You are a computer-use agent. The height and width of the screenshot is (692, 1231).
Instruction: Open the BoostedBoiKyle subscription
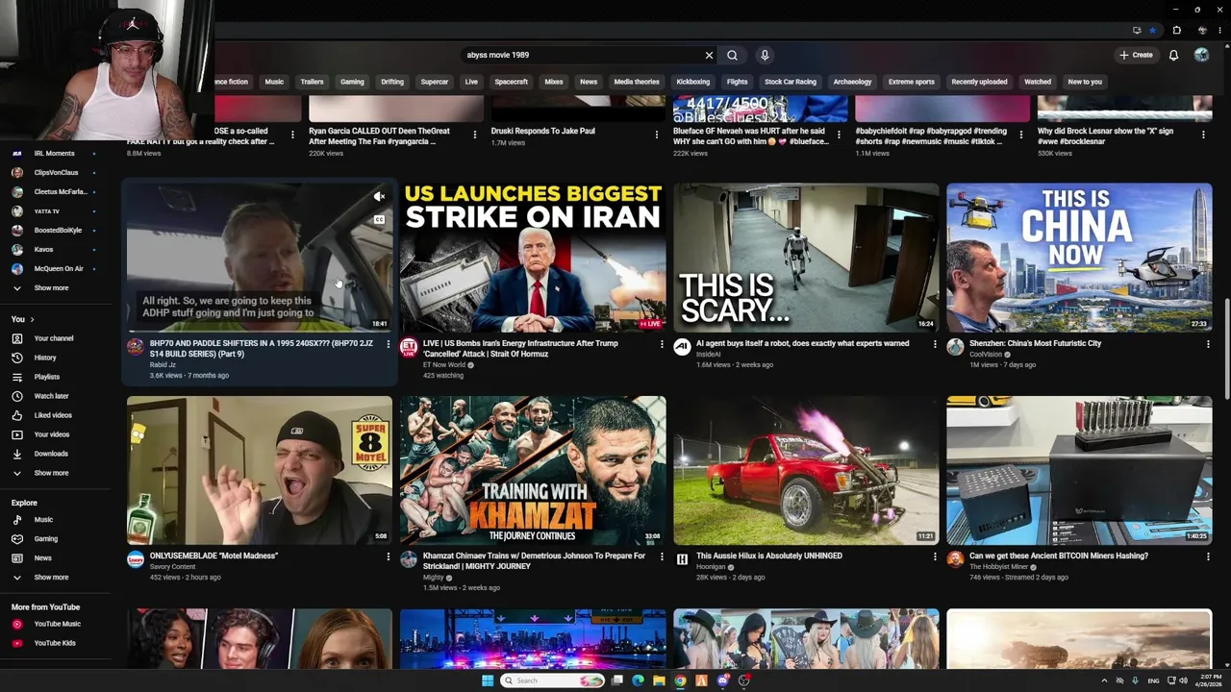click(58, 231)
